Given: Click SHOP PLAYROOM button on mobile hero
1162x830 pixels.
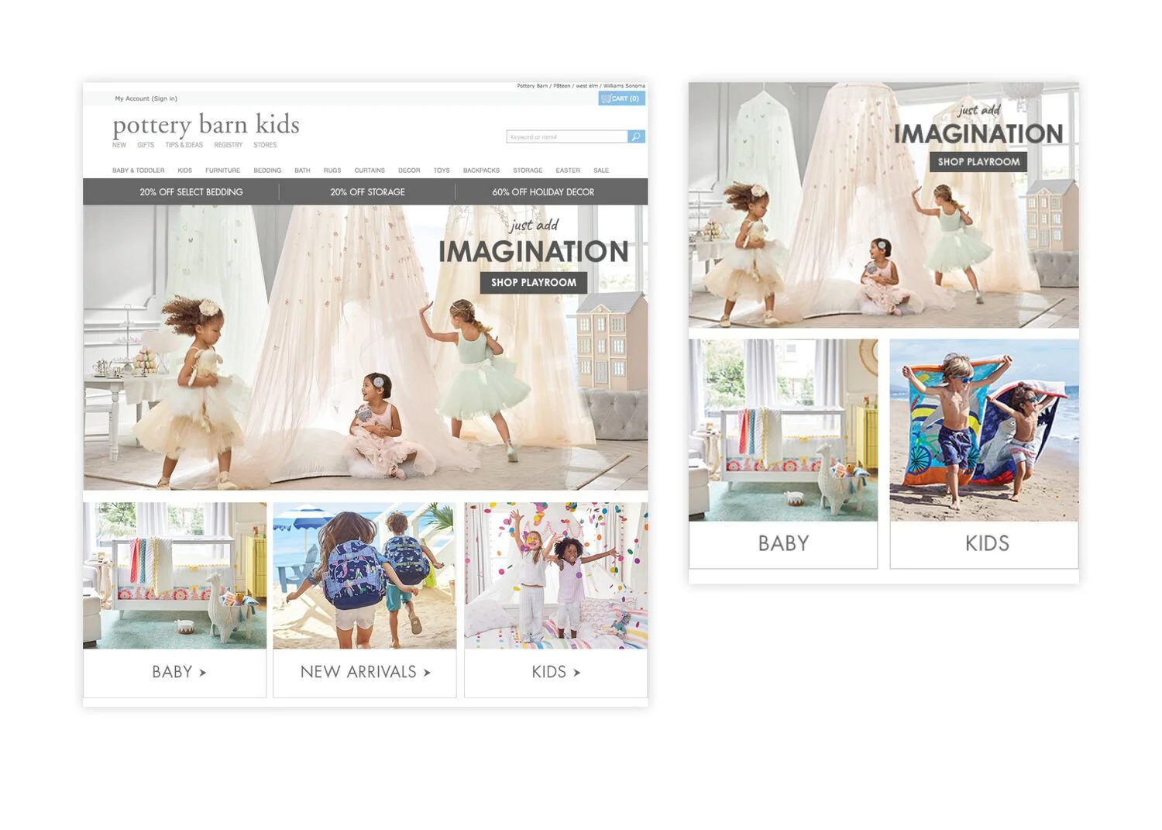Looking at the screenshot, I should click(978, 162).
